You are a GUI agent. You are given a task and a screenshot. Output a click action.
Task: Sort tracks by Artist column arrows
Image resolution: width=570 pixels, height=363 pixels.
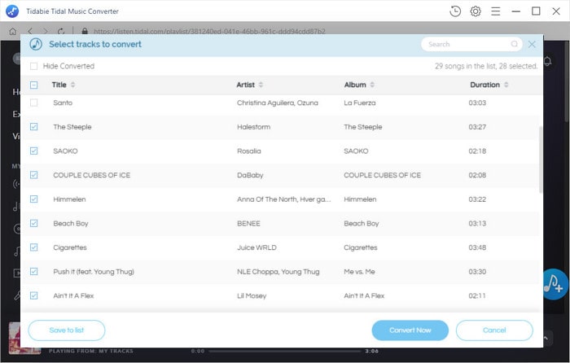click(261, 85)
